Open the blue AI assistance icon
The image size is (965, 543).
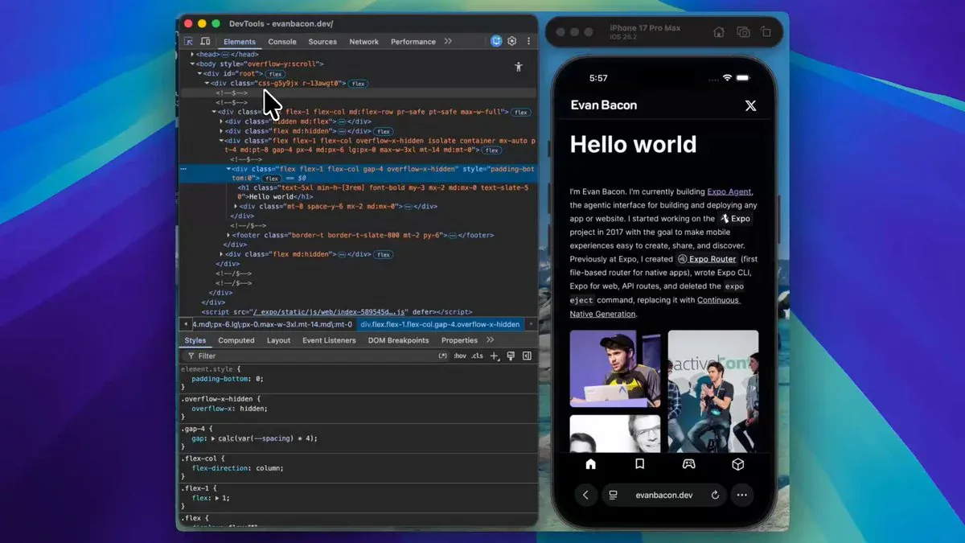[496, 41]
